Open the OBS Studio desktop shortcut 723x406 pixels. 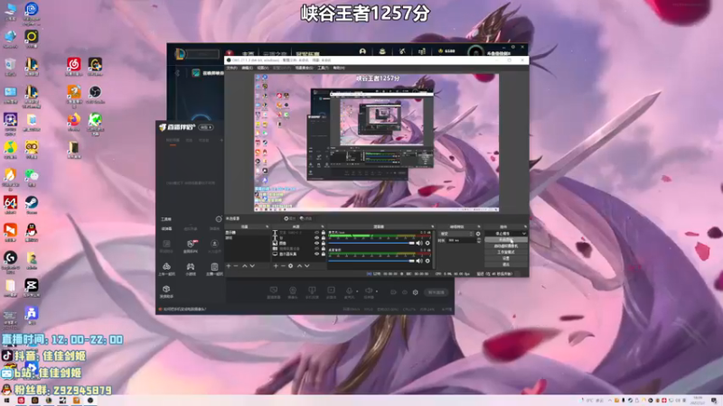(95, 94)
